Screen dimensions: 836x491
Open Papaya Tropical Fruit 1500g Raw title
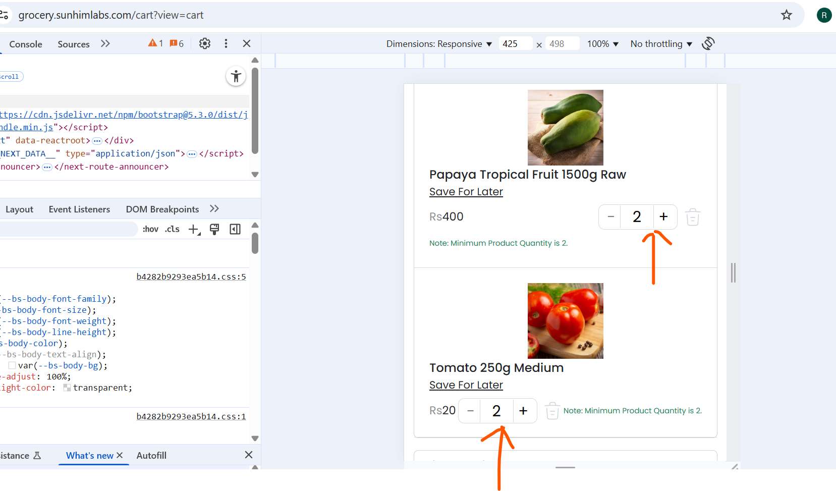[x=528, y=175]
